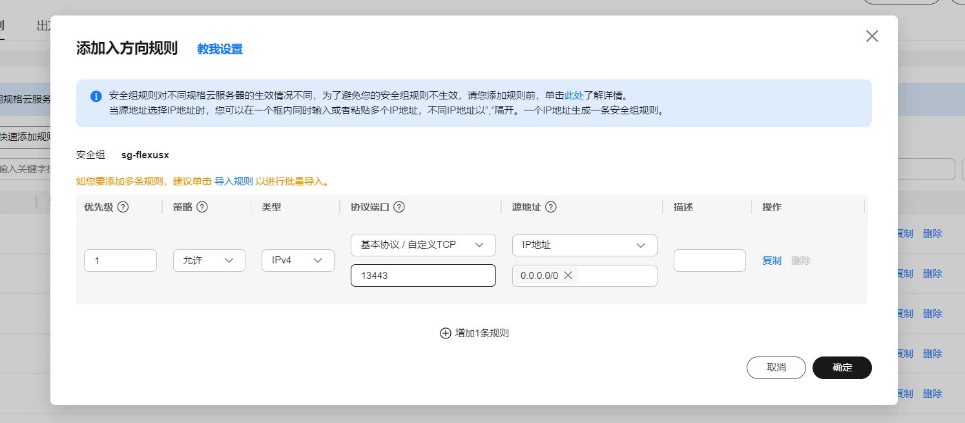The height and width of the screenshot is (423, 965).
Task: Open the policy dropdown showing 允许
Action: (209, 260)
